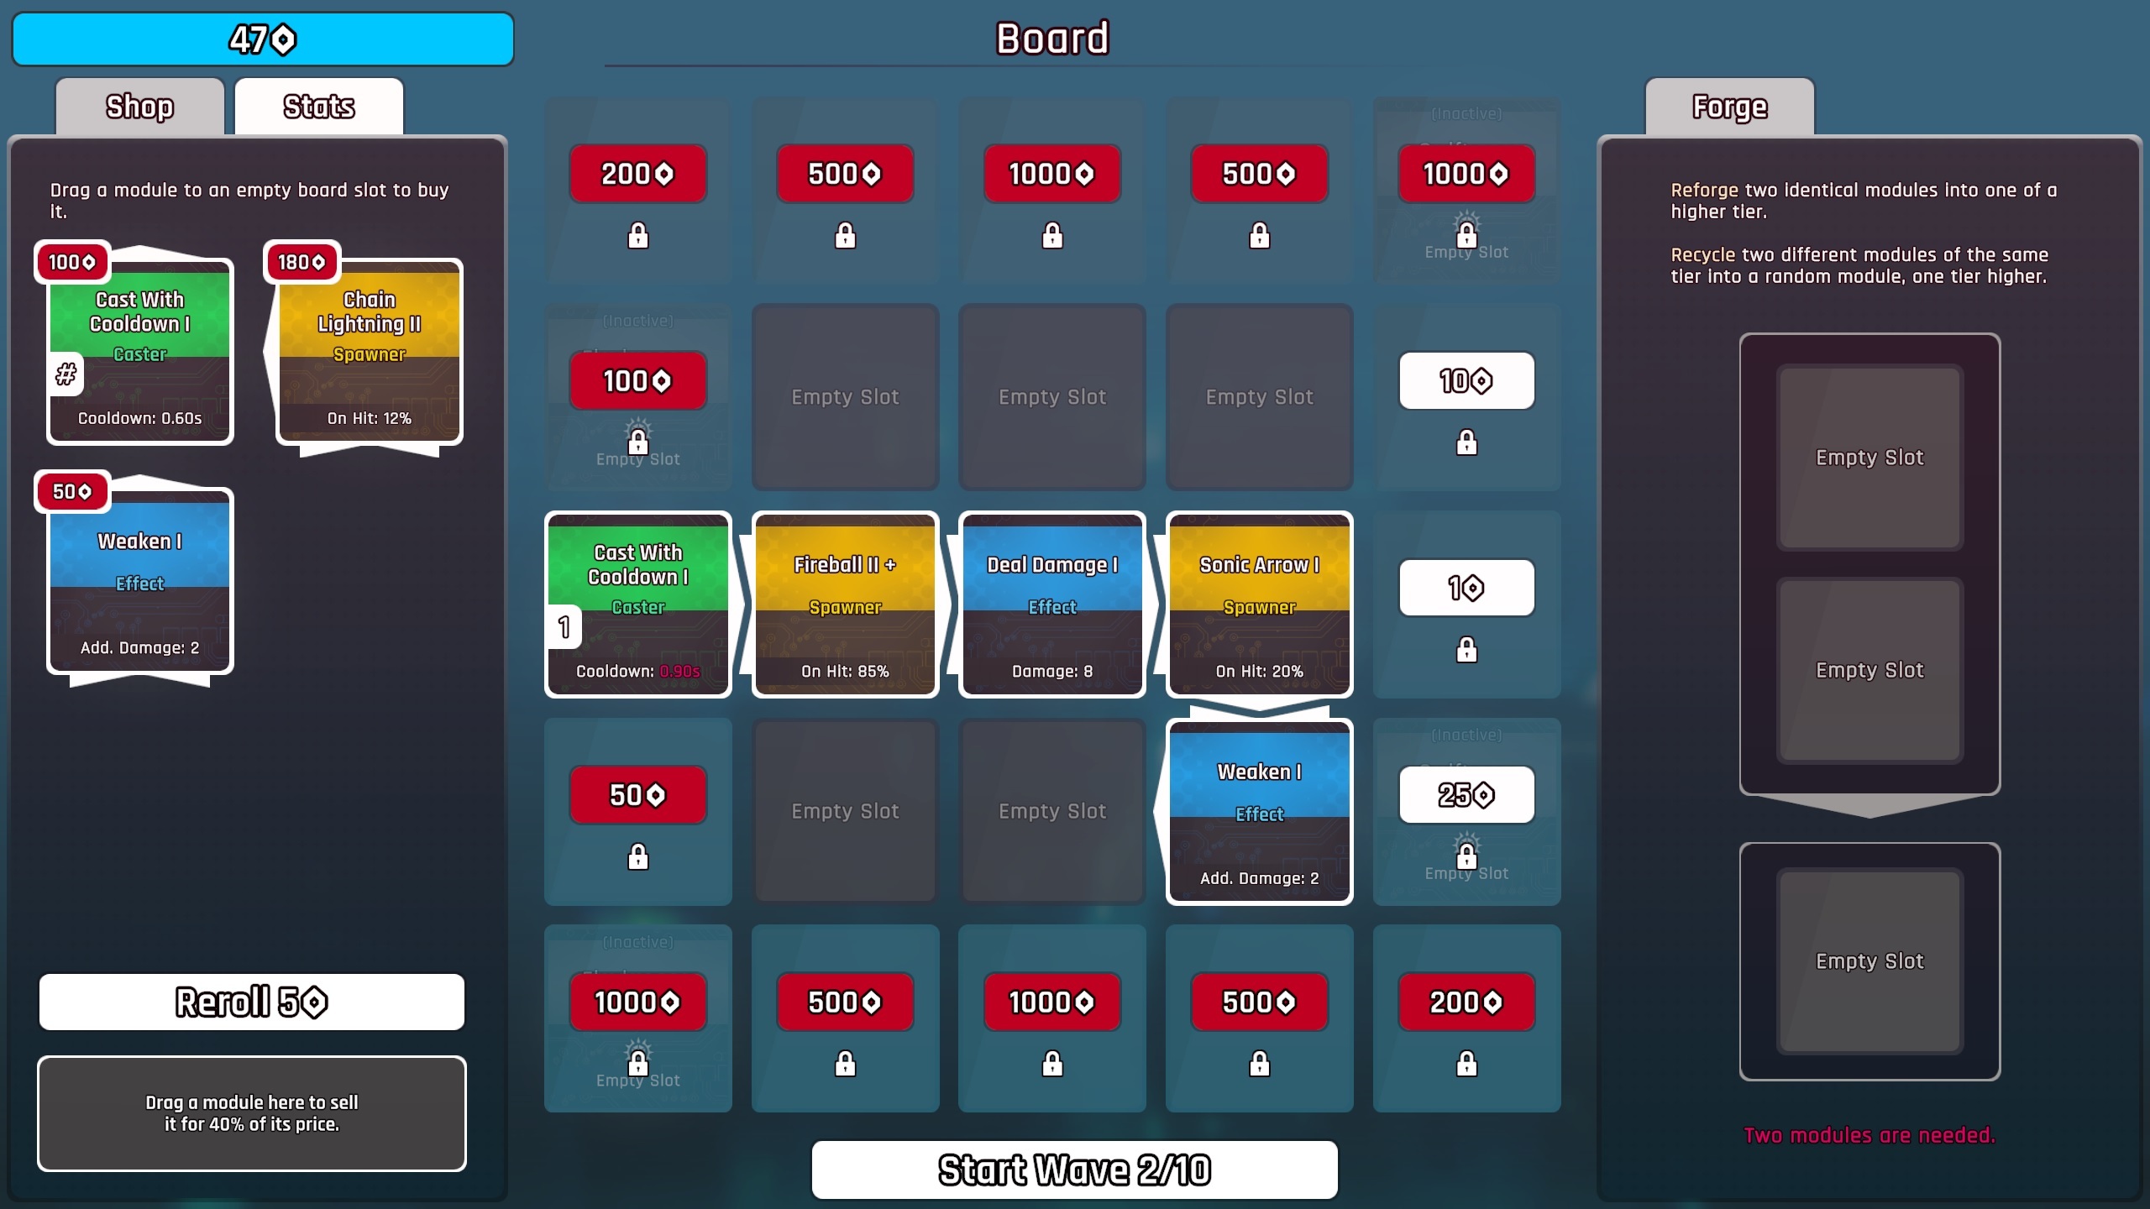Click the Weaken I effect icon on board
The height and width of the screenshot is (1209, 2150).
(1258, 812)
